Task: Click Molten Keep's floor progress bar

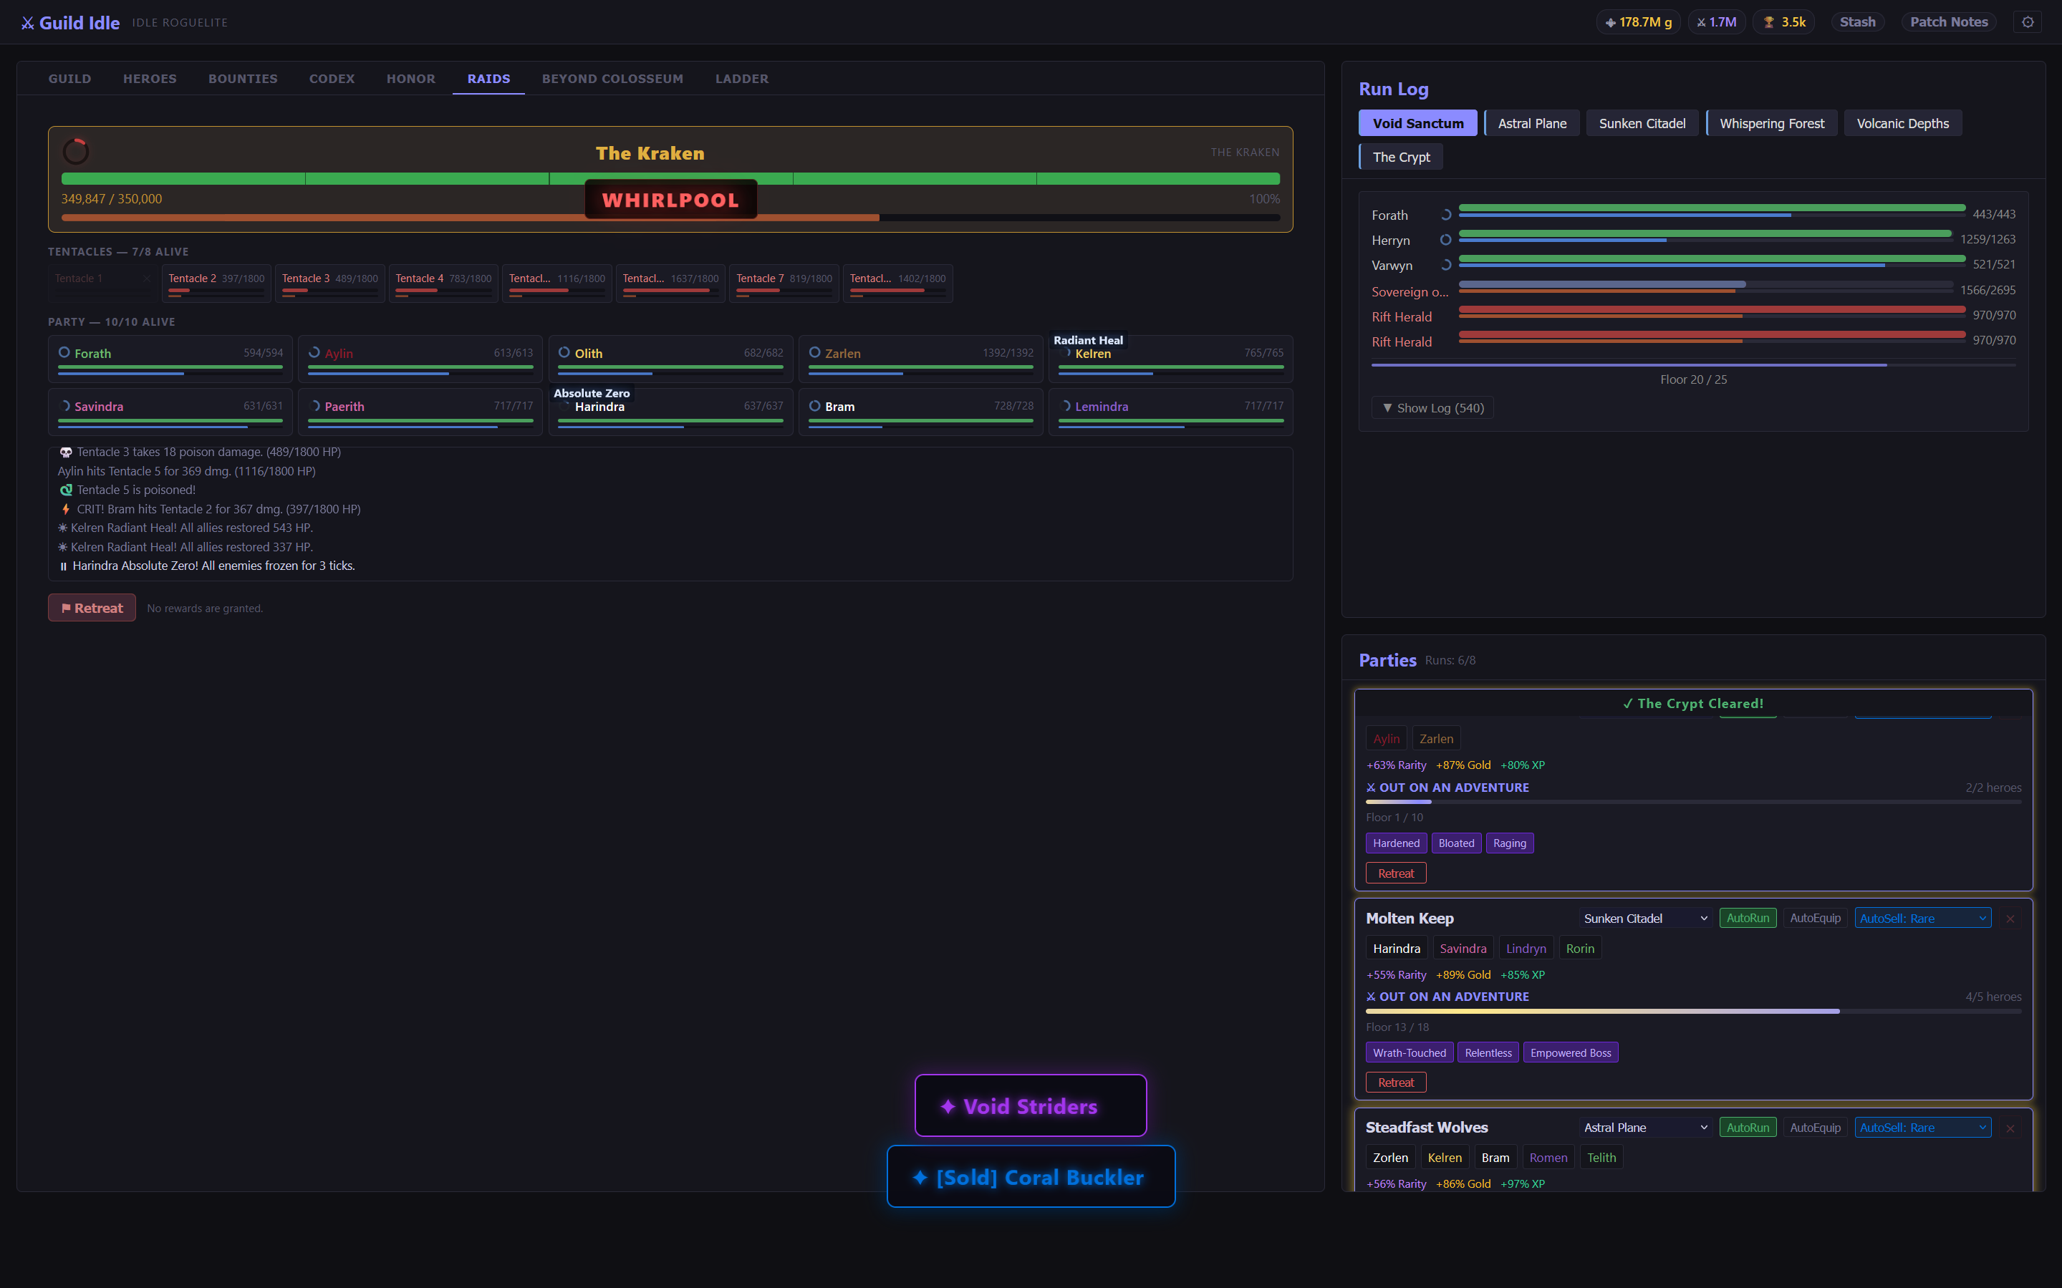Action: pos(1693,1011)
